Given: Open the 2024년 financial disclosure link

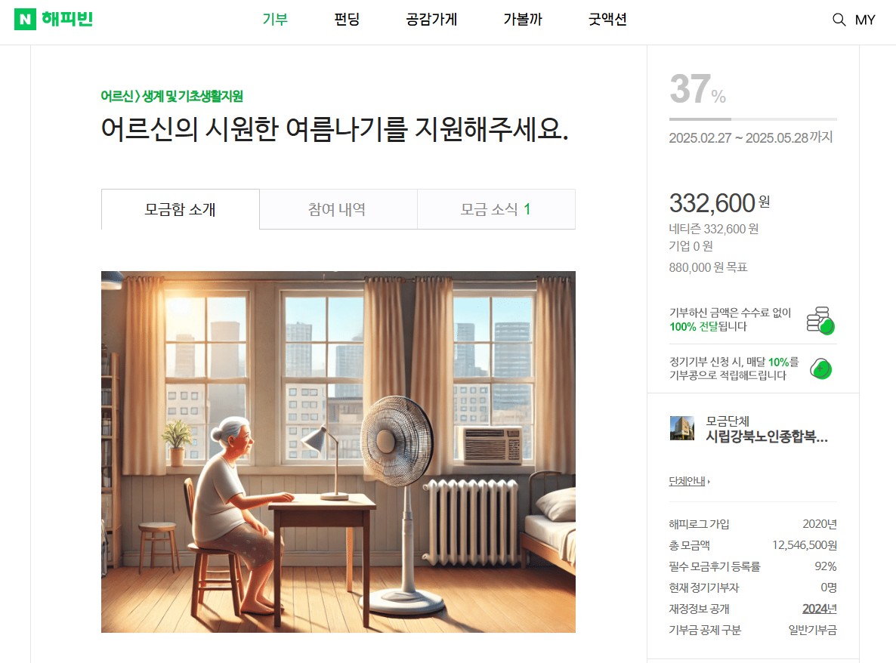Looking at the screenshot, I should click(820, 609).
